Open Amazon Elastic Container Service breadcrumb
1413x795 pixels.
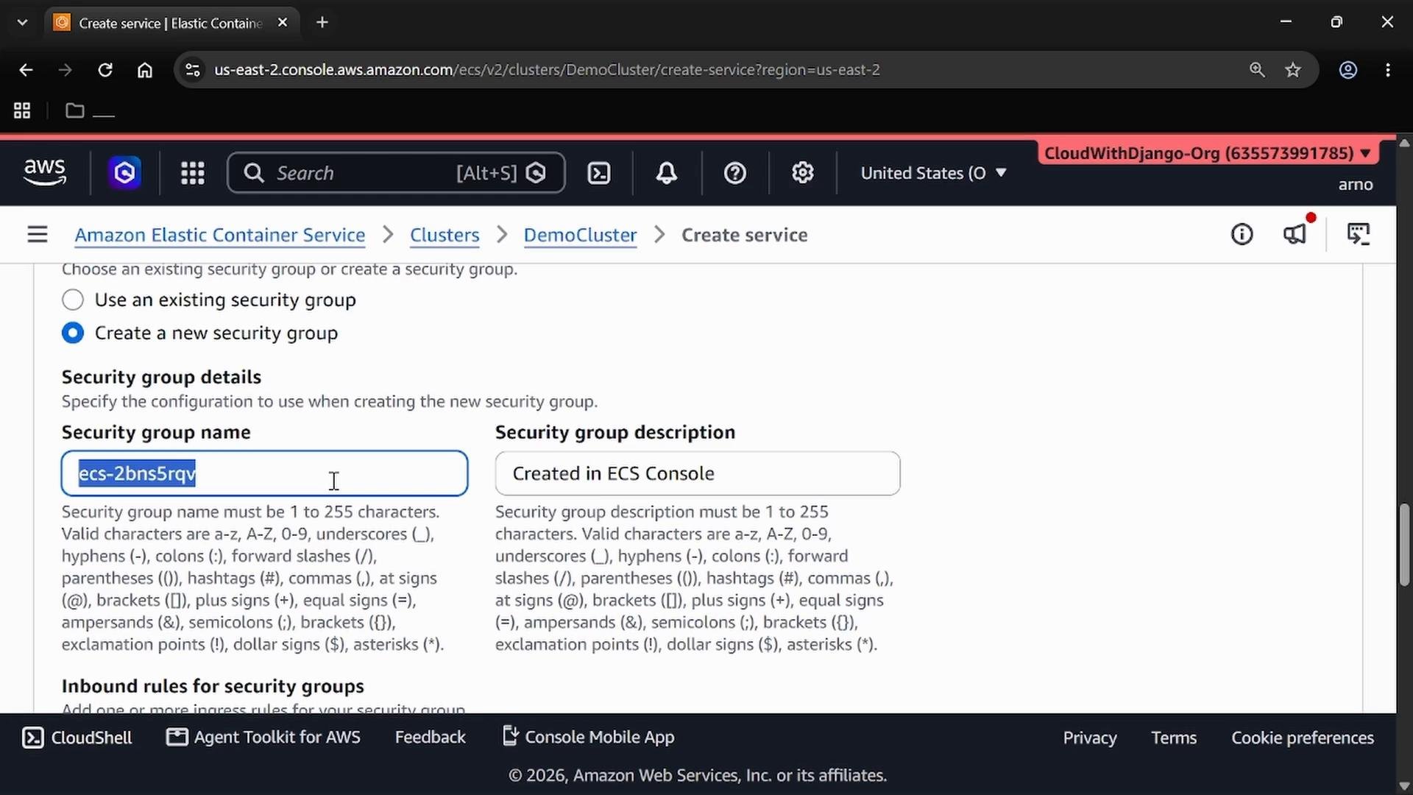220,235
